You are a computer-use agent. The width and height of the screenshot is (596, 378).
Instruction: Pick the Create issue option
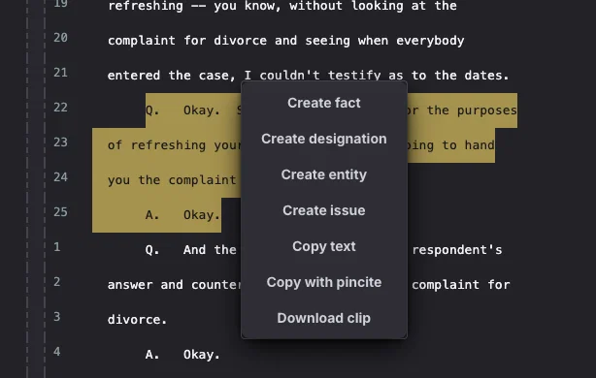[x=324, y=210]
